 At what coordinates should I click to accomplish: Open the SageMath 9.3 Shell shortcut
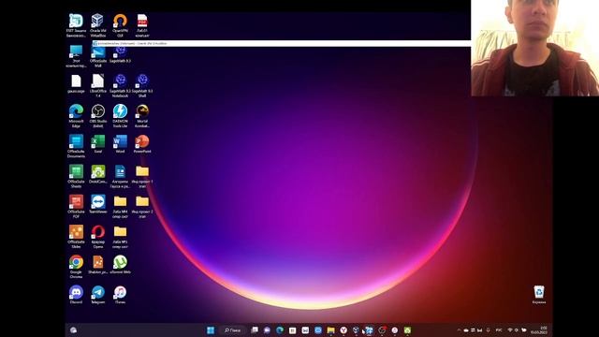point(142,85)
